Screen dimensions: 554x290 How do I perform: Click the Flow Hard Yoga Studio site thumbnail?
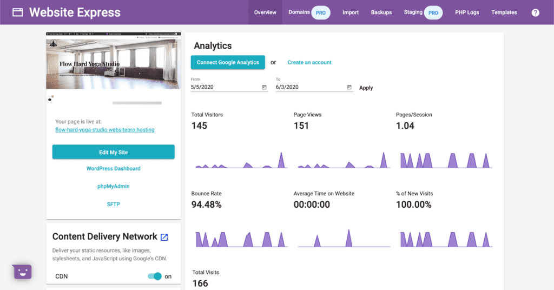114,61
